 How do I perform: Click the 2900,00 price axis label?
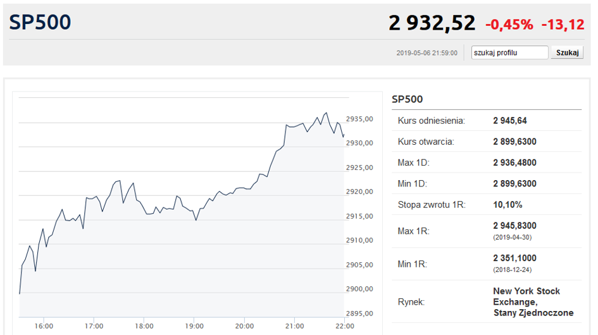tap(359, 289)
